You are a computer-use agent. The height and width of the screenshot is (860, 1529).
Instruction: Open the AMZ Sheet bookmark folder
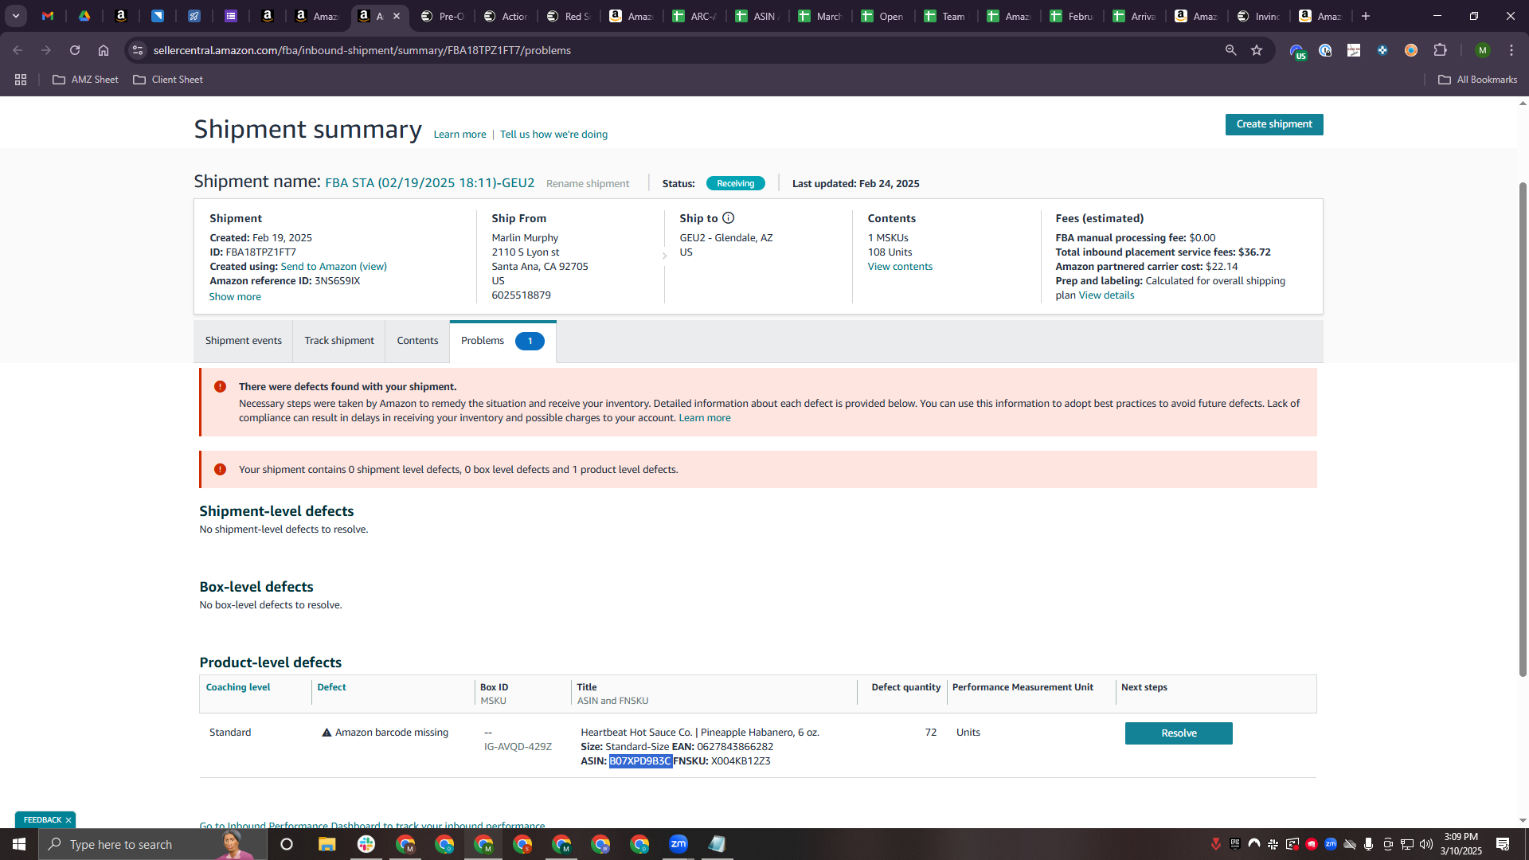coord(85,80)
